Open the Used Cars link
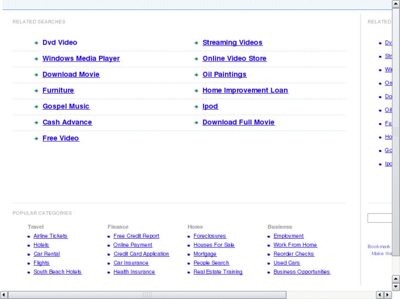Screen dimensions: 400x299 (287, 263)
